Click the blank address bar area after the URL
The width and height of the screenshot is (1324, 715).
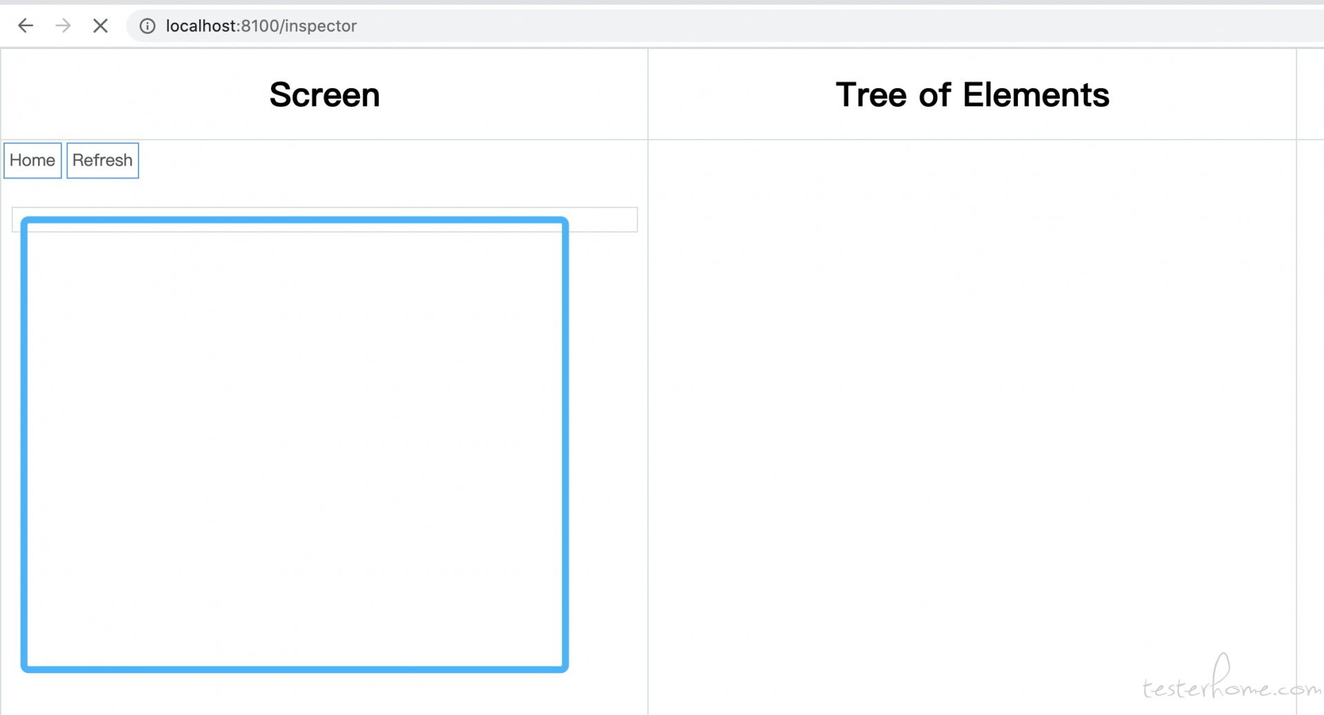[827, 26]
